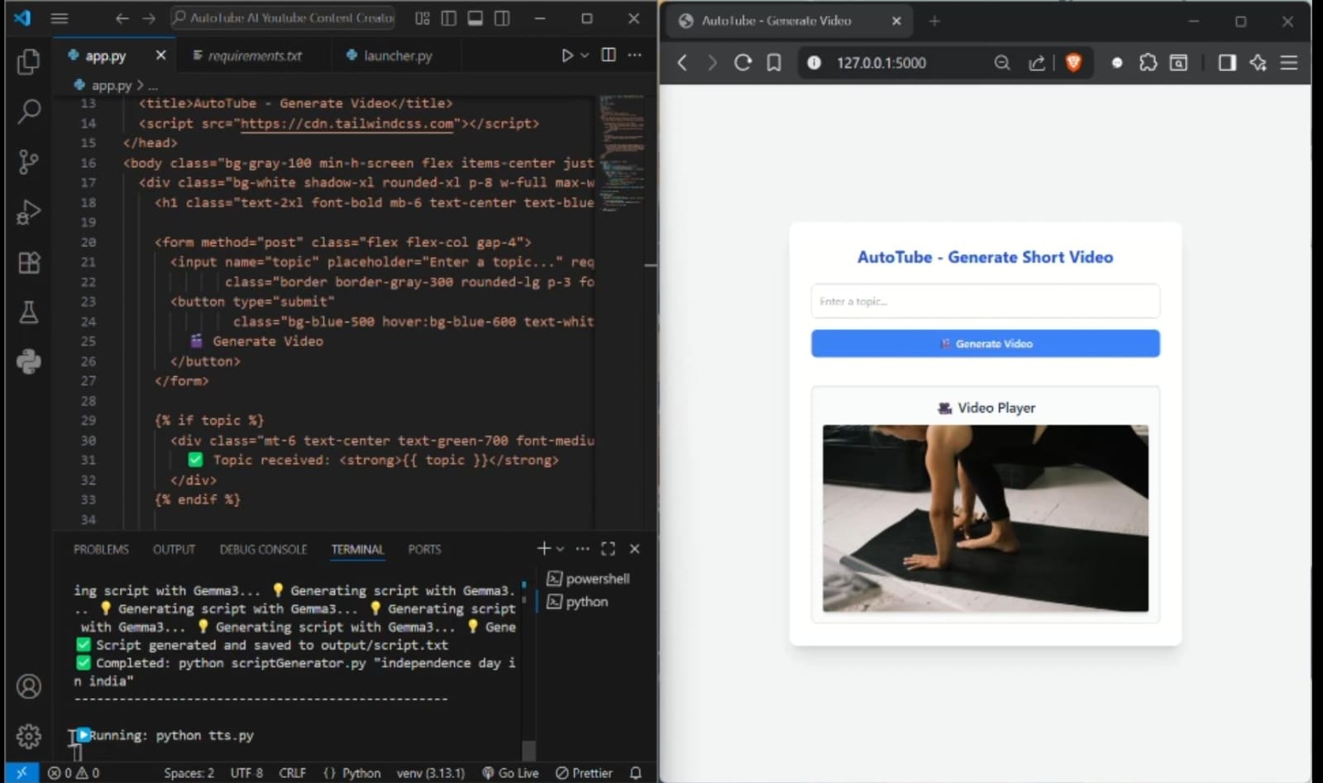Toggle the primary side bar layout
Viewport: 1323px width, 783px height.
point(449,18)
